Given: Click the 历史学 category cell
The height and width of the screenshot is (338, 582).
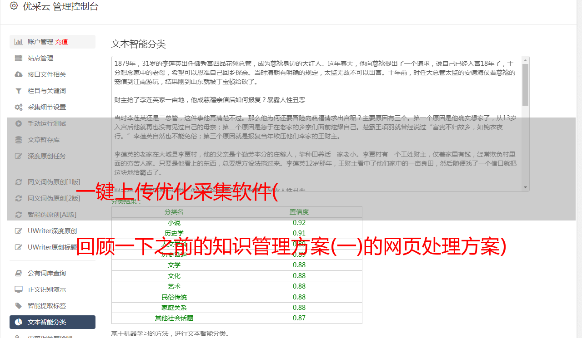Looking at the screenshot, I should click(x=174, y=233).
